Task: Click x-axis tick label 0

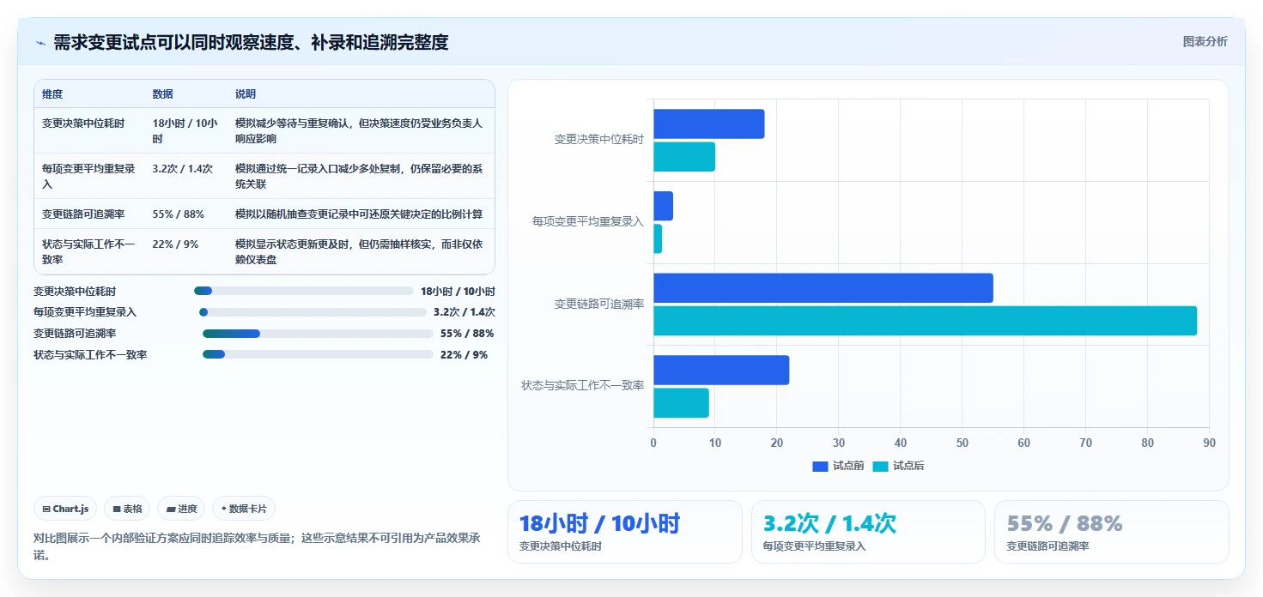Action: click(653, 443)
